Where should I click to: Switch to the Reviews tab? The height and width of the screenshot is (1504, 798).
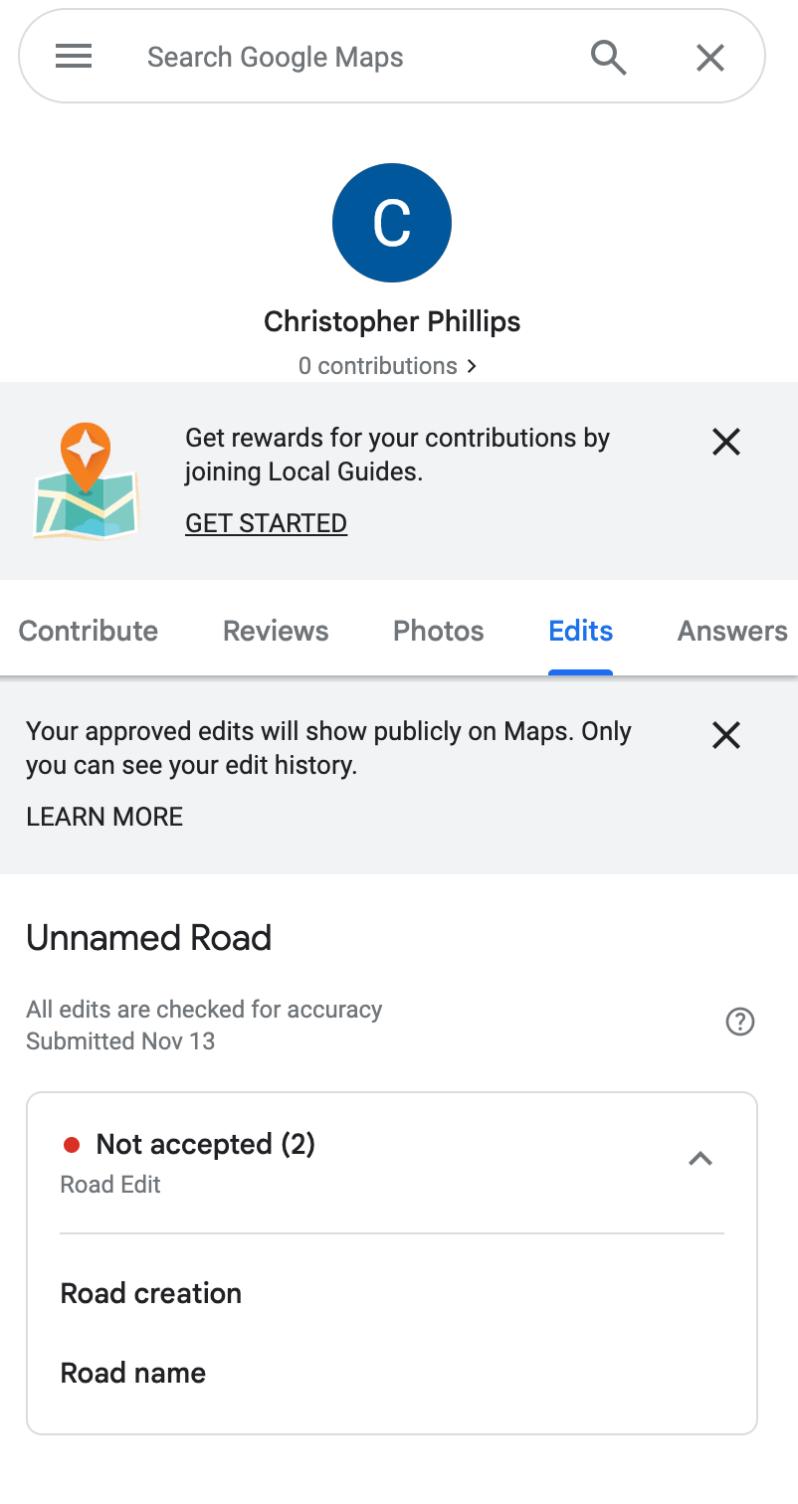pyautogui.click(x=276, y=631)
